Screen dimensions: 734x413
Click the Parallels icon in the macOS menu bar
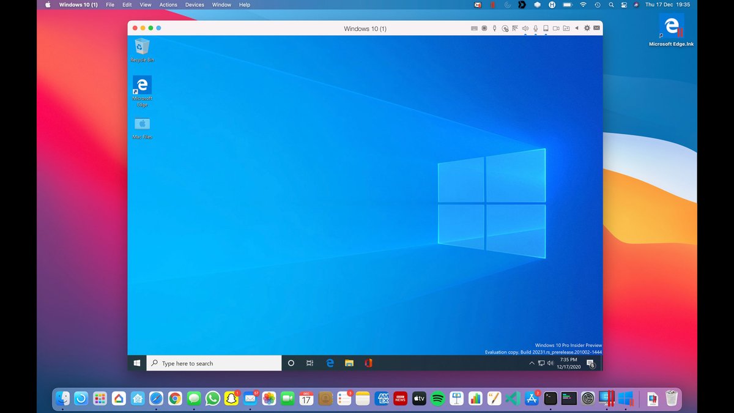pyautogui.click(x=492, y=4)
